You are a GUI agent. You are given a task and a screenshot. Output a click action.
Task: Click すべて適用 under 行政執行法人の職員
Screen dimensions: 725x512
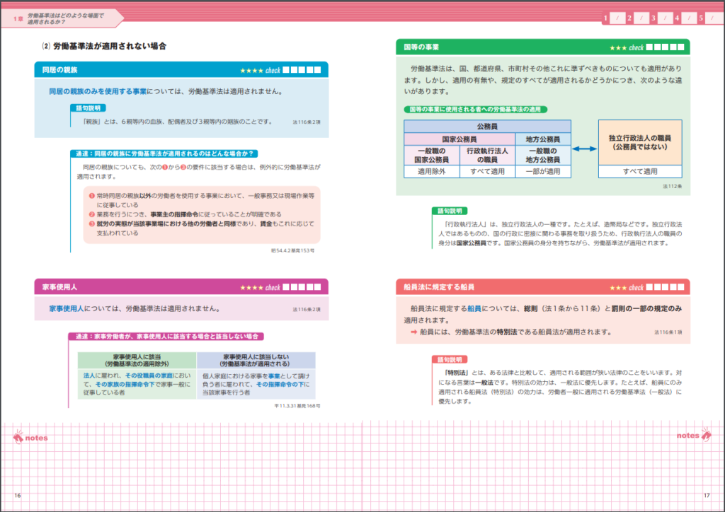pos(487,171)
